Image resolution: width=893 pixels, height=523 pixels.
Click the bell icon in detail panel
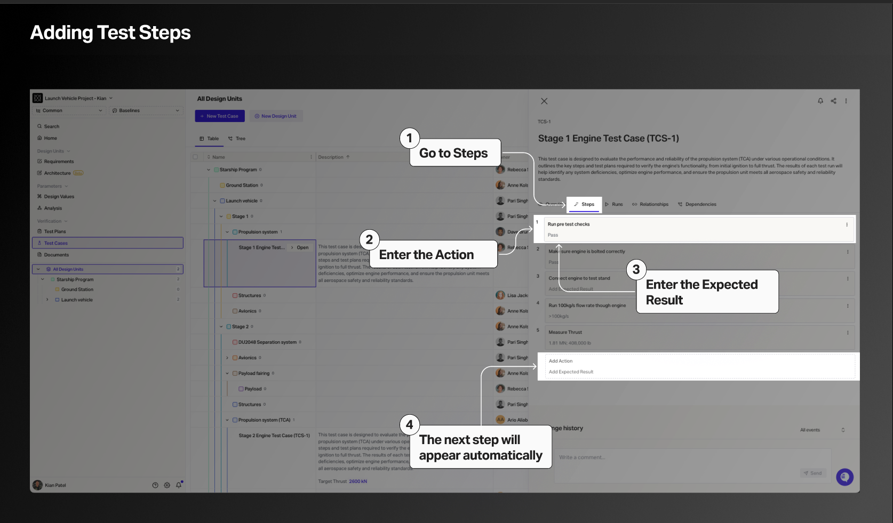tap(820, 101)
